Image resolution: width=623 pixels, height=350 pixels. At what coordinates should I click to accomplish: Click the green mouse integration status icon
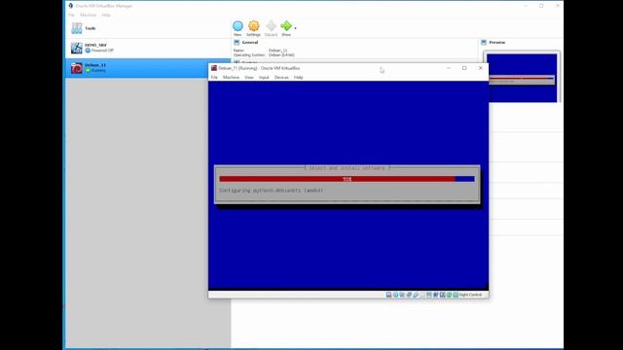[449, 295]
